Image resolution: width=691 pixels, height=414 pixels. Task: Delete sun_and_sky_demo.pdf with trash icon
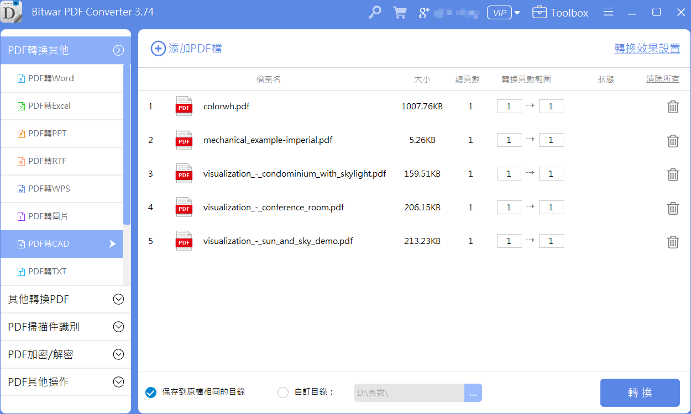click(673, 241)
